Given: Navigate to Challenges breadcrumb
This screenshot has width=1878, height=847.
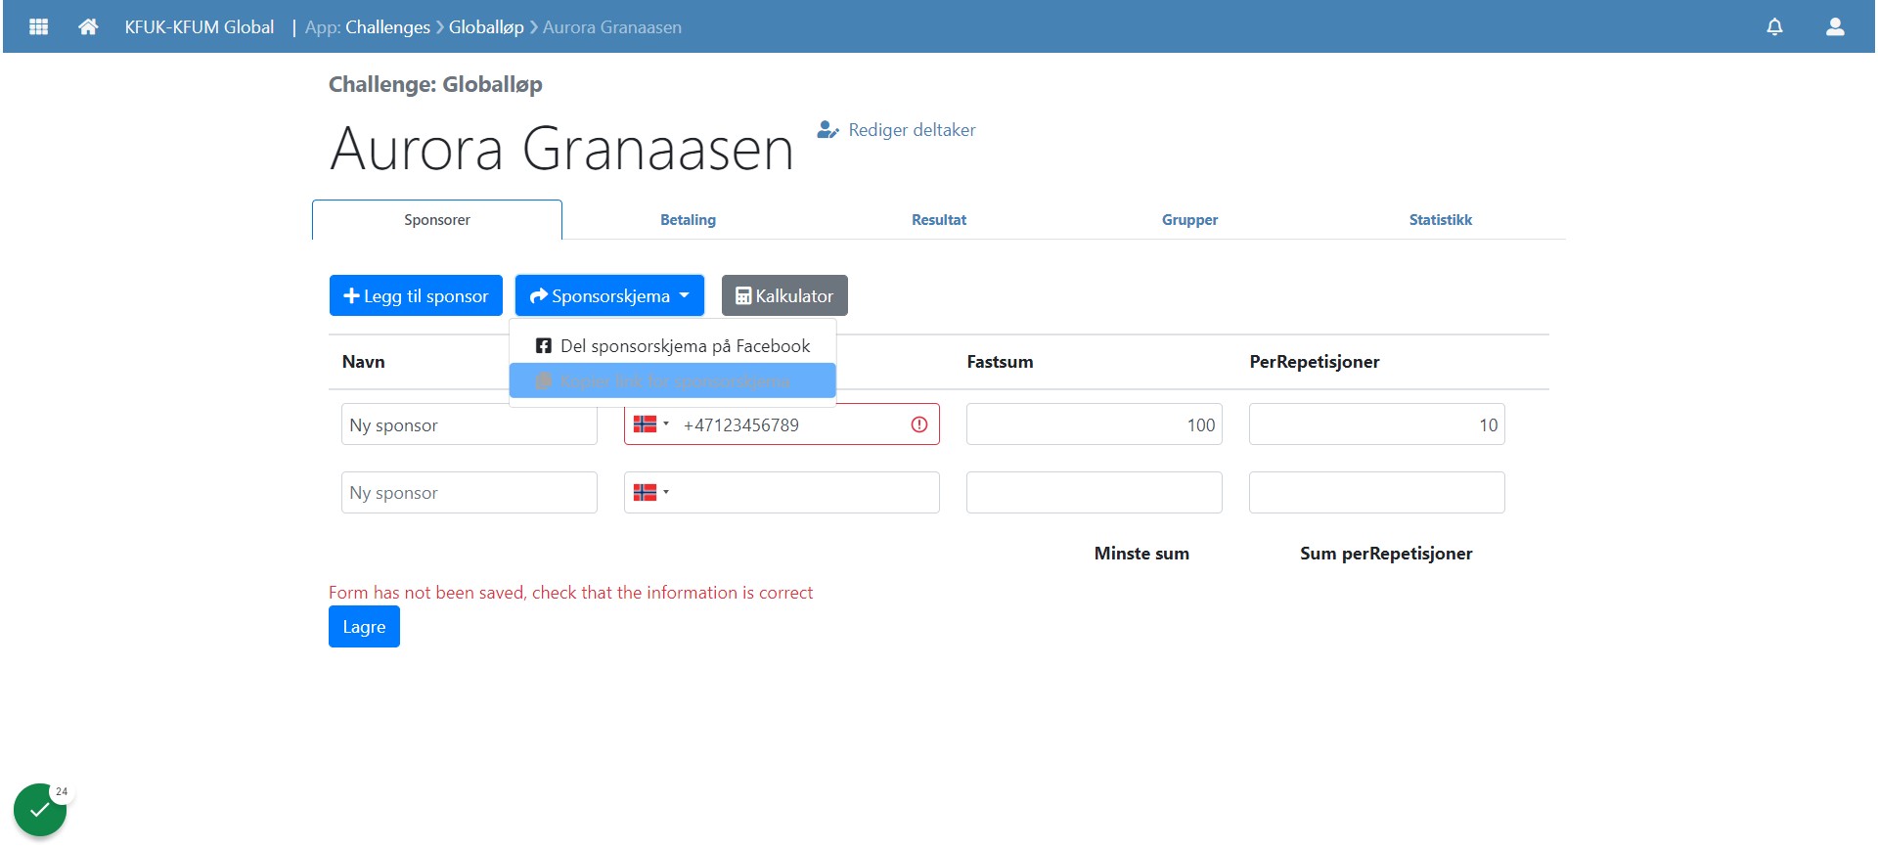Looking at the screenshot, I should coord(387,27).
